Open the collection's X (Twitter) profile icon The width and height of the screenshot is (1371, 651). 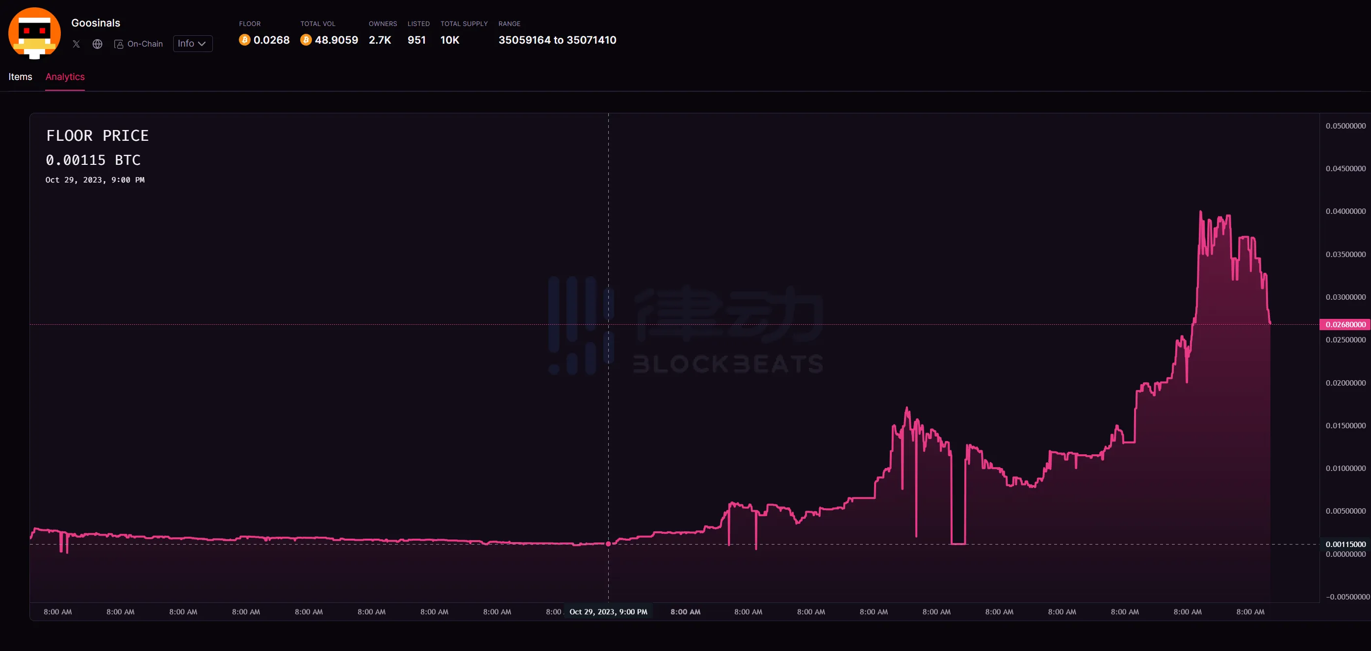(76, 44)
